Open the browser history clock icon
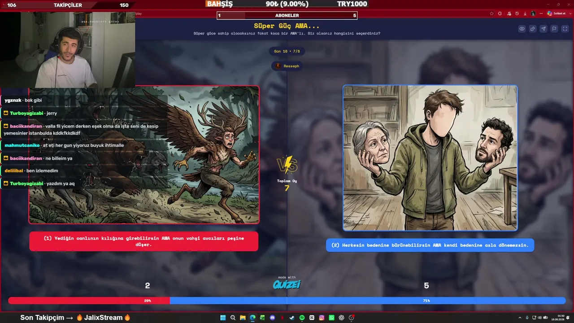The width and height of the screenshot is (574, 323). [517, 13]
